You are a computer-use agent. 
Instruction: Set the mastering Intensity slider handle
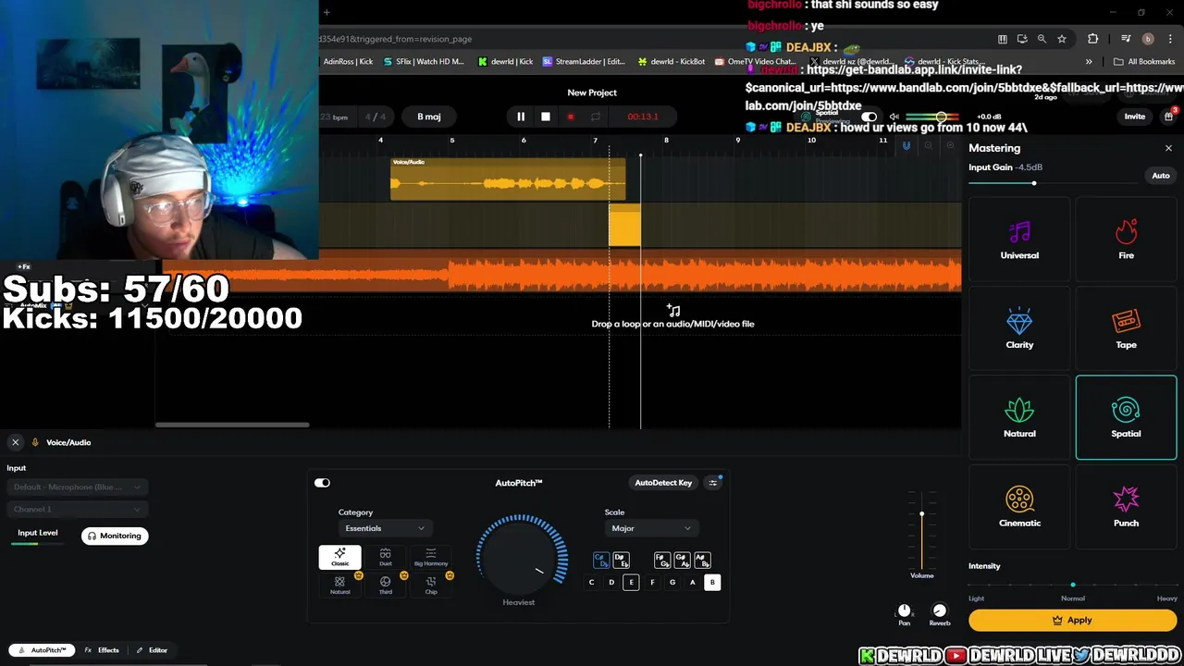pos(1073,585)
